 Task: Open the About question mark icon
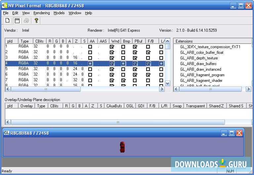coord(36,20)
